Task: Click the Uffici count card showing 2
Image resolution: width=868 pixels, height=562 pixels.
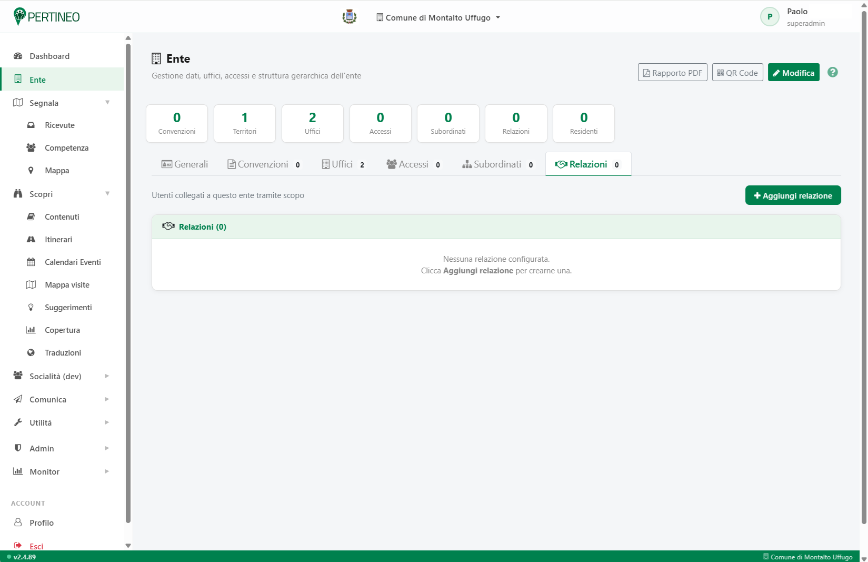Action: [x=313, y=123]
